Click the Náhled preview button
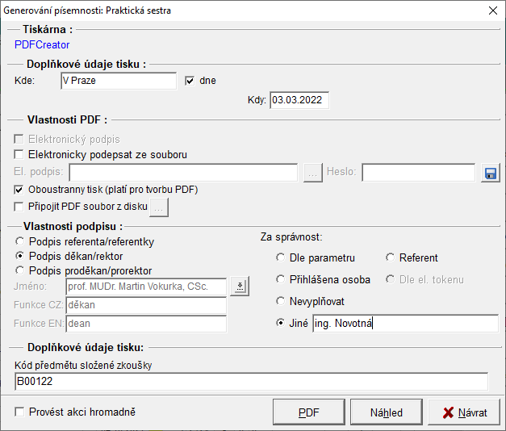This screenshot has height=431, width=506. (387, 412)
